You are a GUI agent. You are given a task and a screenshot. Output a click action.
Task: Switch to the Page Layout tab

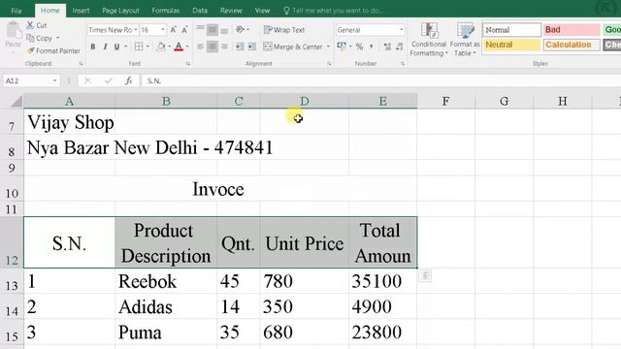tap(120, 11)
